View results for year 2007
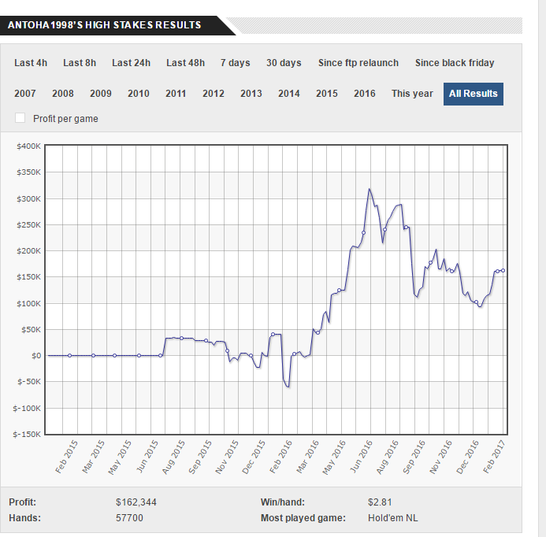 [x=24, y=94]
